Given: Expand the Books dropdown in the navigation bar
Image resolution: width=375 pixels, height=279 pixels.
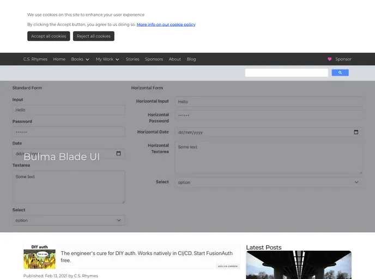Looking at the screenshot, I should tap(80, 59).
